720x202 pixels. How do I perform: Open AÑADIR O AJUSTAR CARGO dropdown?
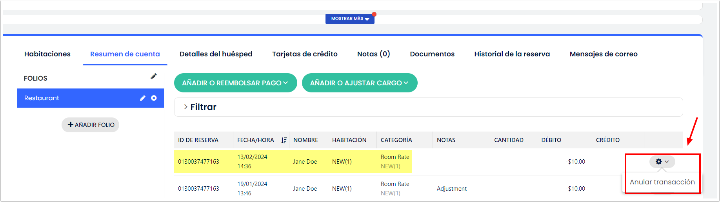pyautogui.click(x=359, y=83)
